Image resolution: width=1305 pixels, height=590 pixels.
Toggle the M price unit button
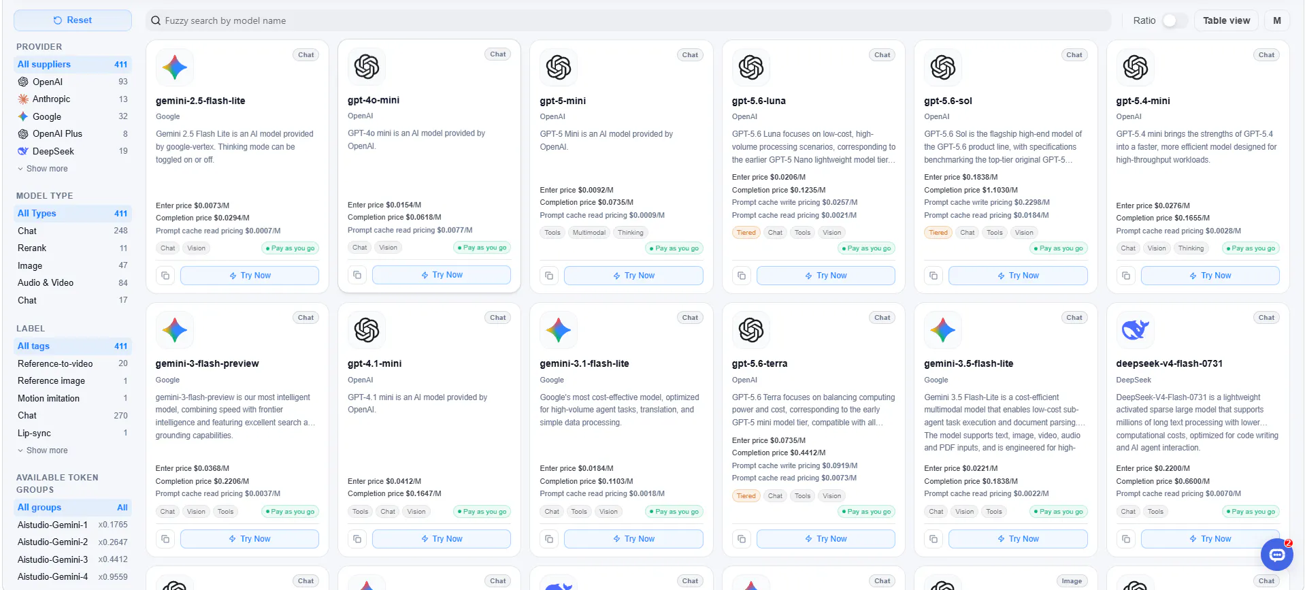pyautogui.click(x=1277, y=20)
